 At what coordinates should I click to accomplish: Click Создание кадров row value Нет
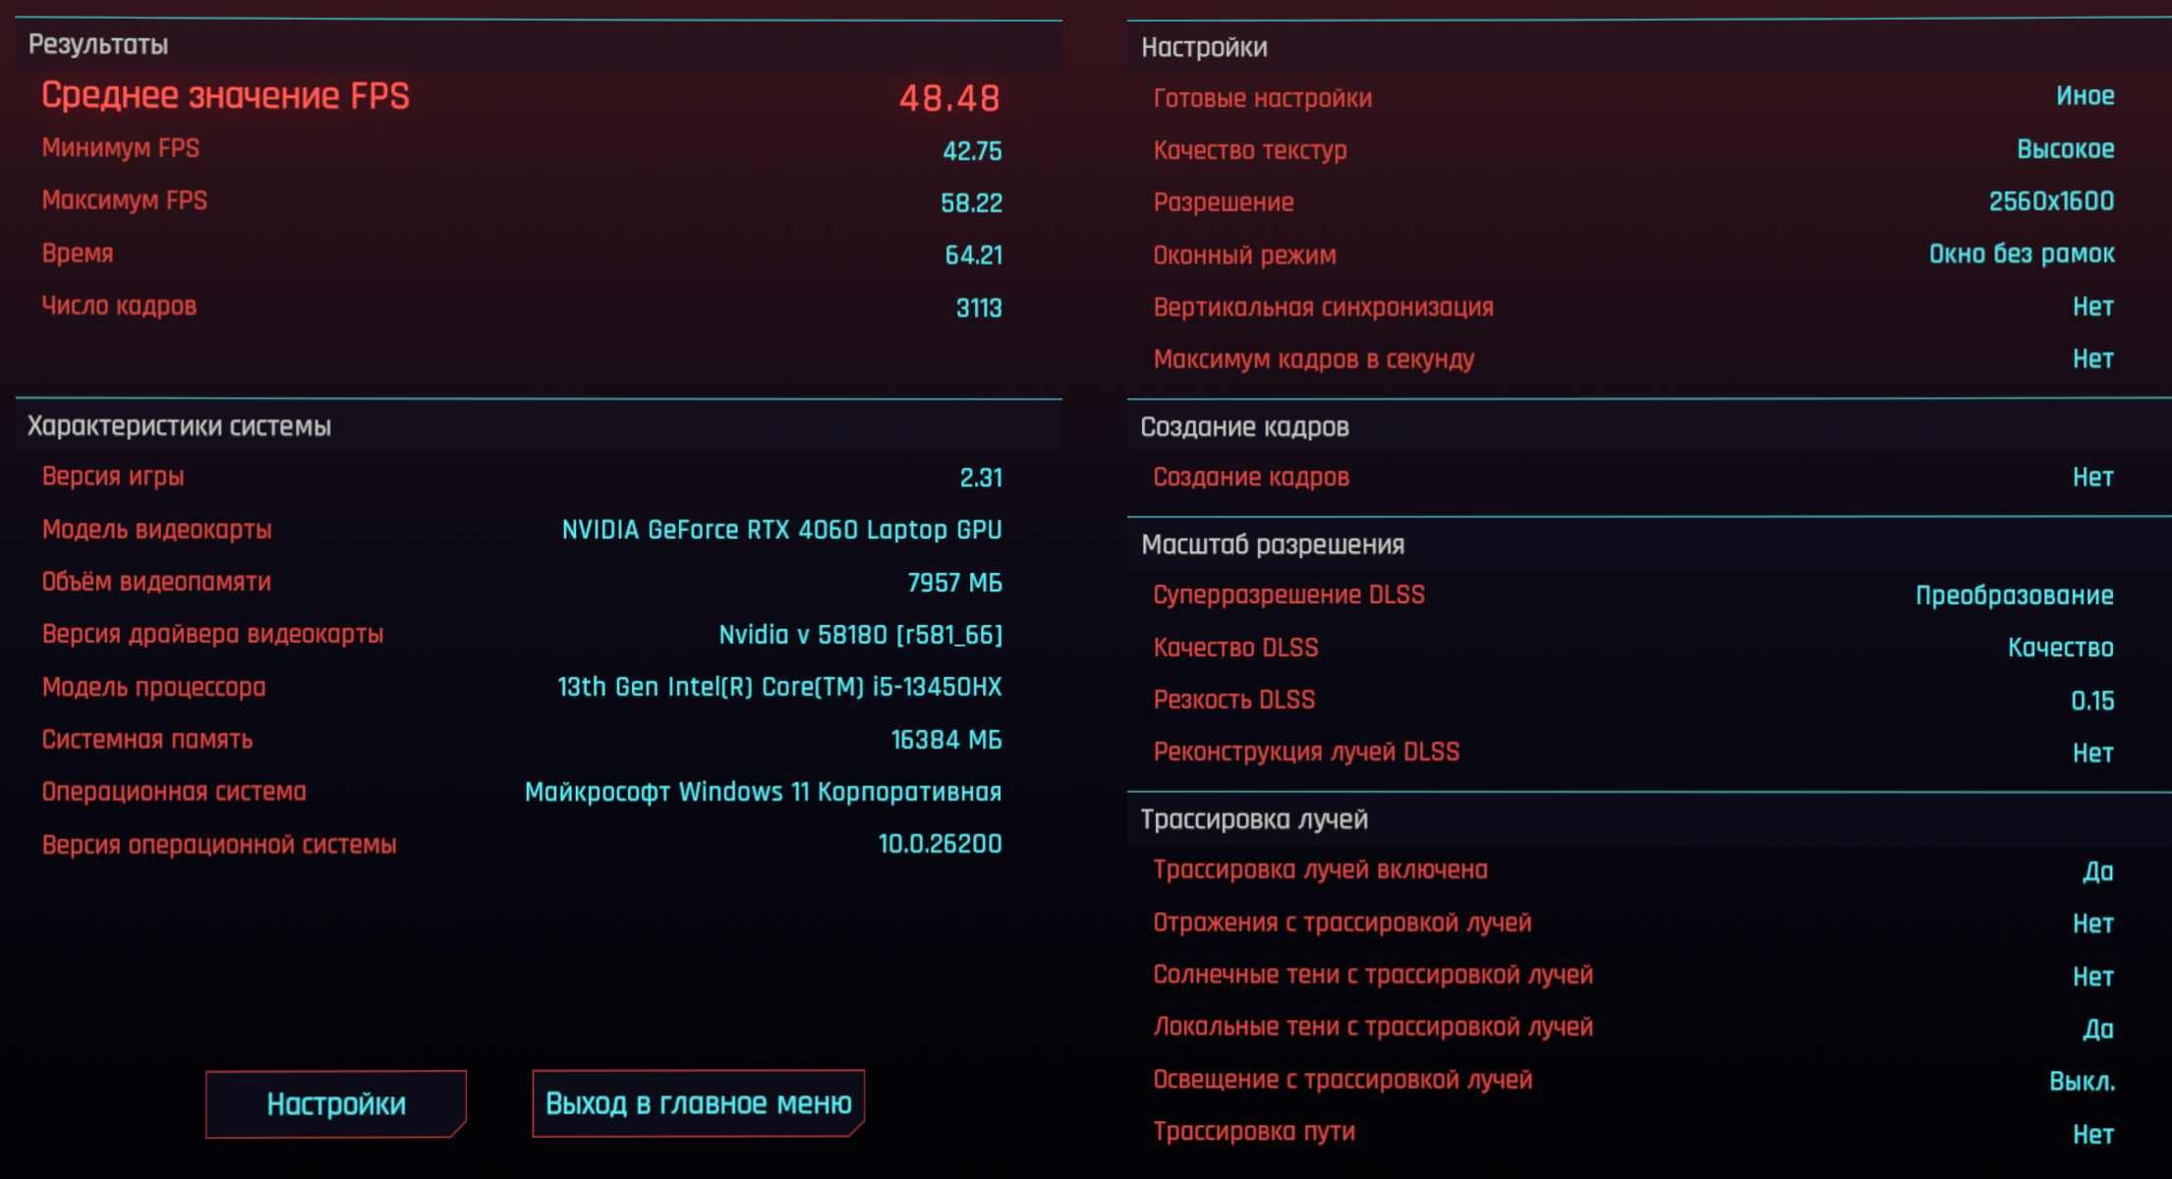tap(2092, 477)
